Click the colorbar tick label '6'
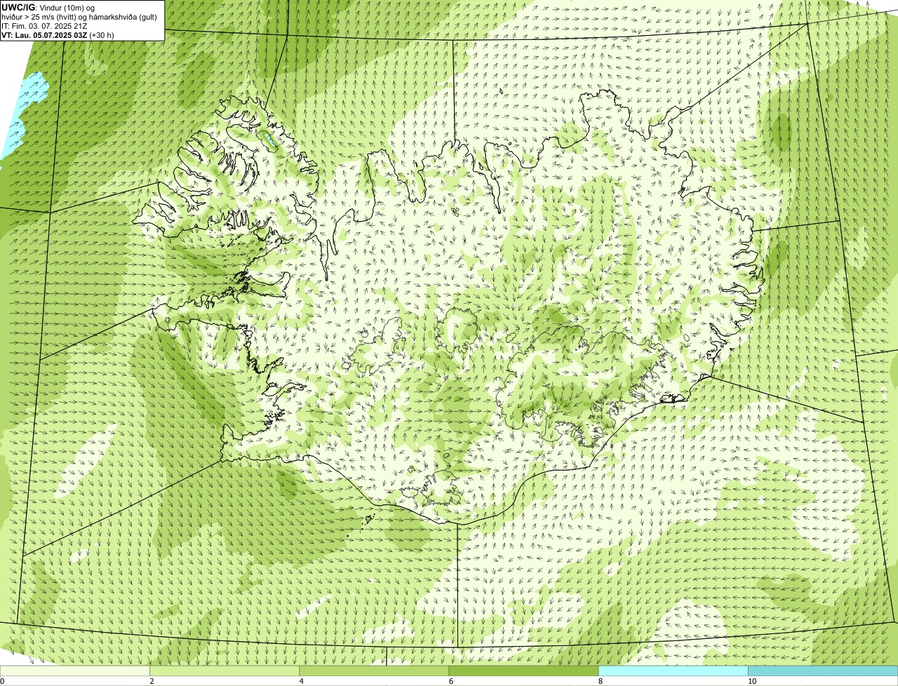The width and height of the screenshot is (898, 686). (x=450, y=681)
